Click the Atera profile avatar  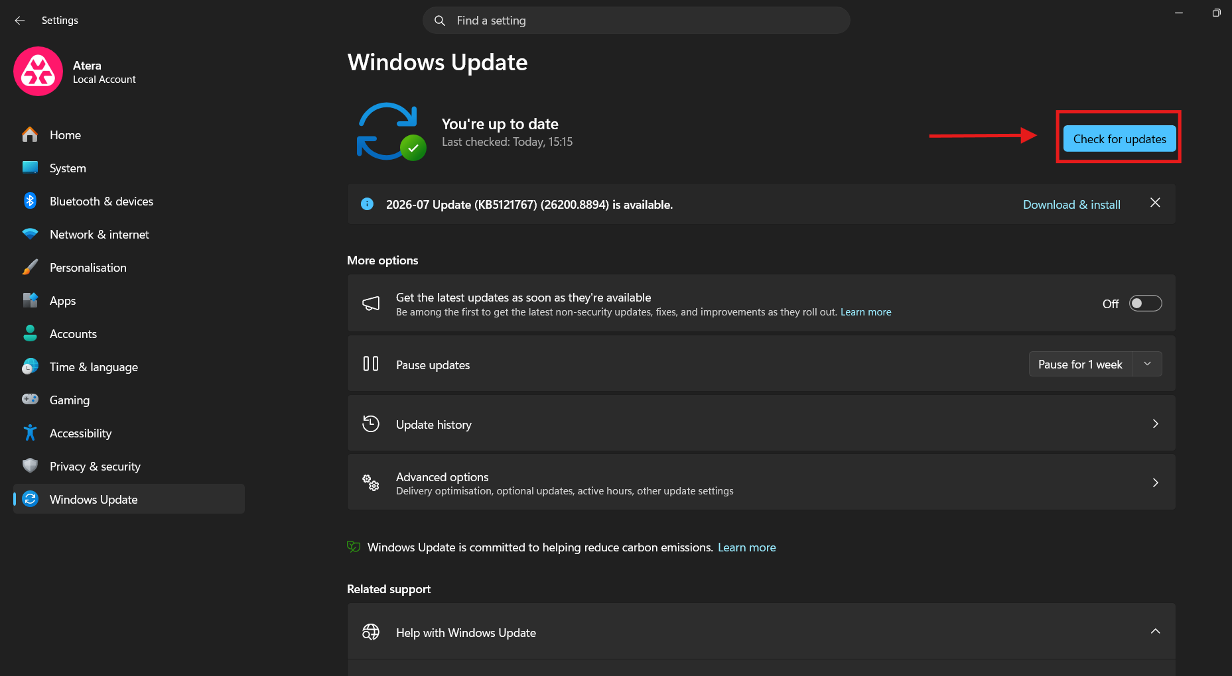point(38,72)
